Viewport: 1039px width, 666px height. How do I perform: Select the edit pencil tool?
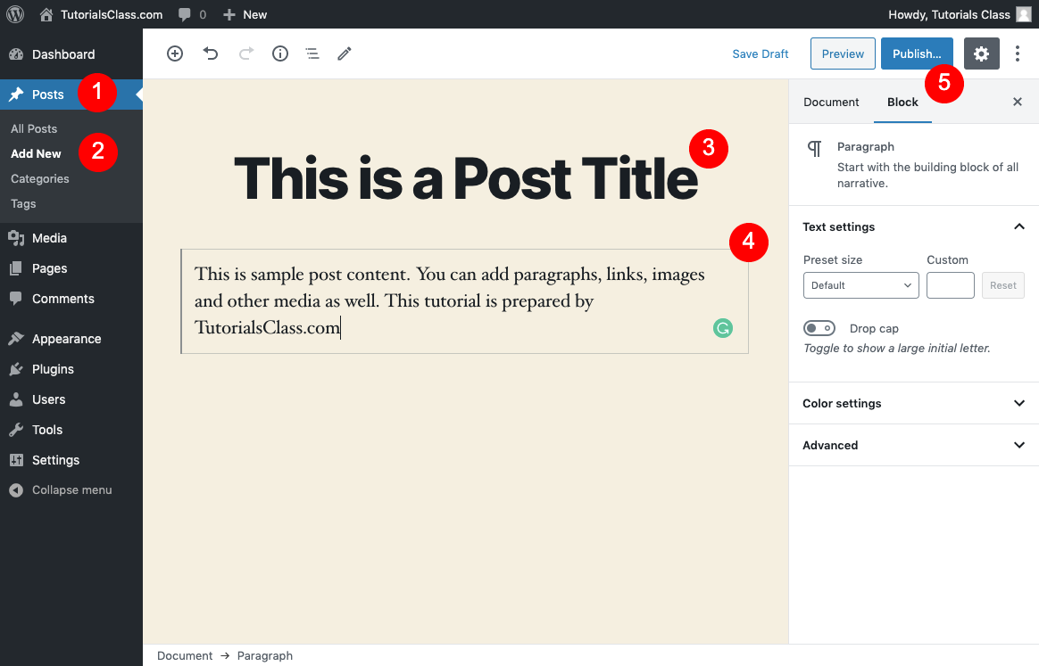[x=345, y=53]
